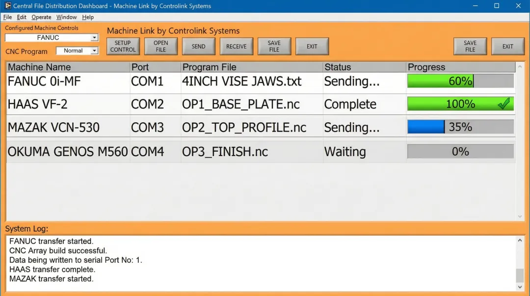530x296 pixels.
Task: Click the LabVIEW application icon in title bar
Action: click(7, 6)
